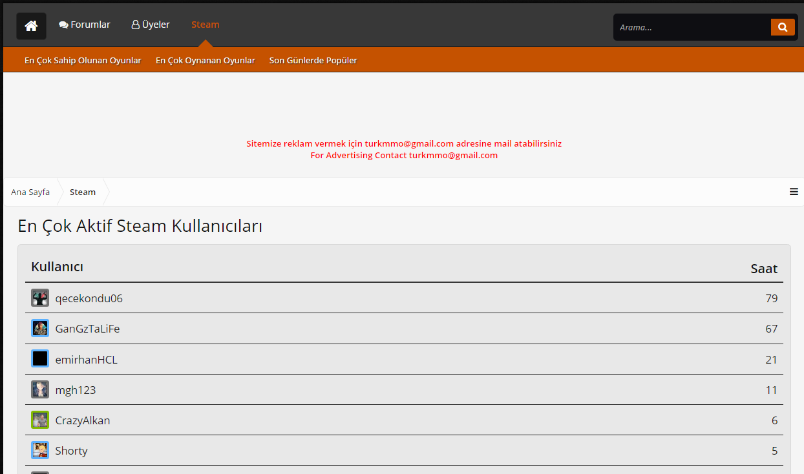The height and width of the screenshot is (474, 804).
Task: Open En Çok Sahip Olunan Oyunlar
Action: click(x=83, y=60)
